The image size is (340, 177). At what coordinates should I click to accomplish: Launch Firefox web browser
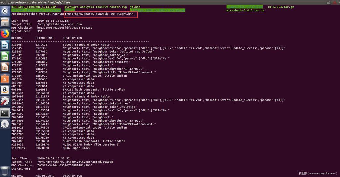pos(5,34)
